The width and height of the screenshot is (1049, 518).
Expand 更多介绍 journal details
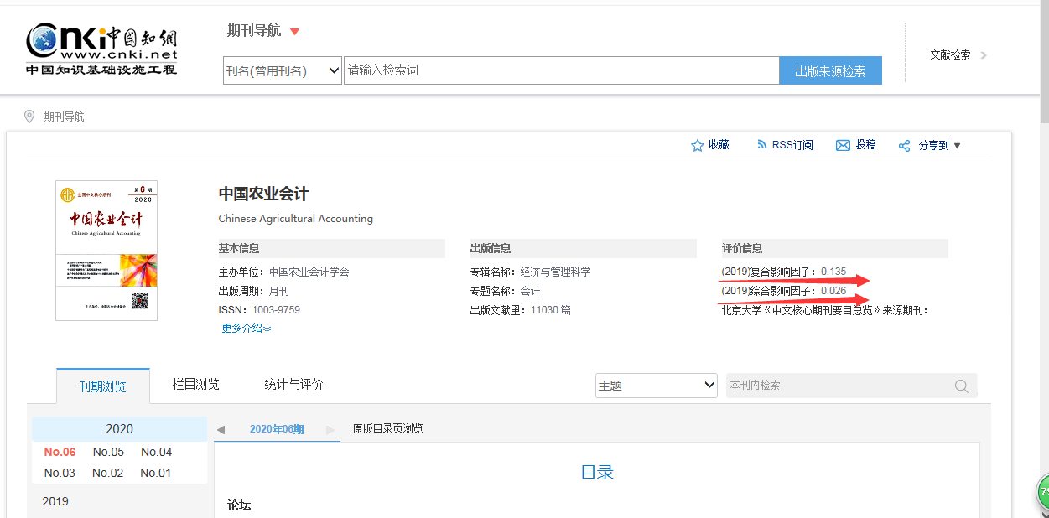pos(247,328)
